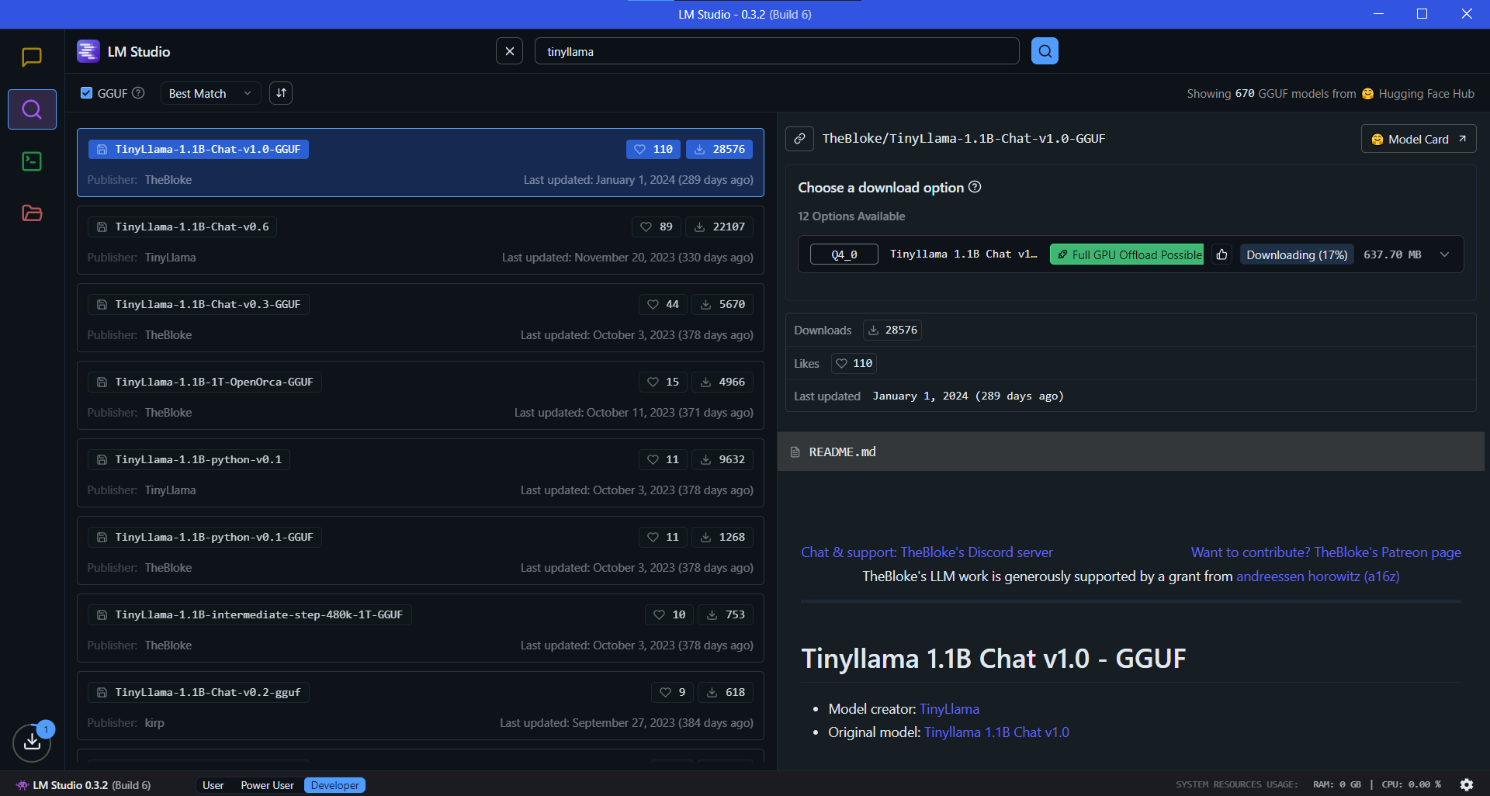Click the RAM usage status entry

[1336, 784]
